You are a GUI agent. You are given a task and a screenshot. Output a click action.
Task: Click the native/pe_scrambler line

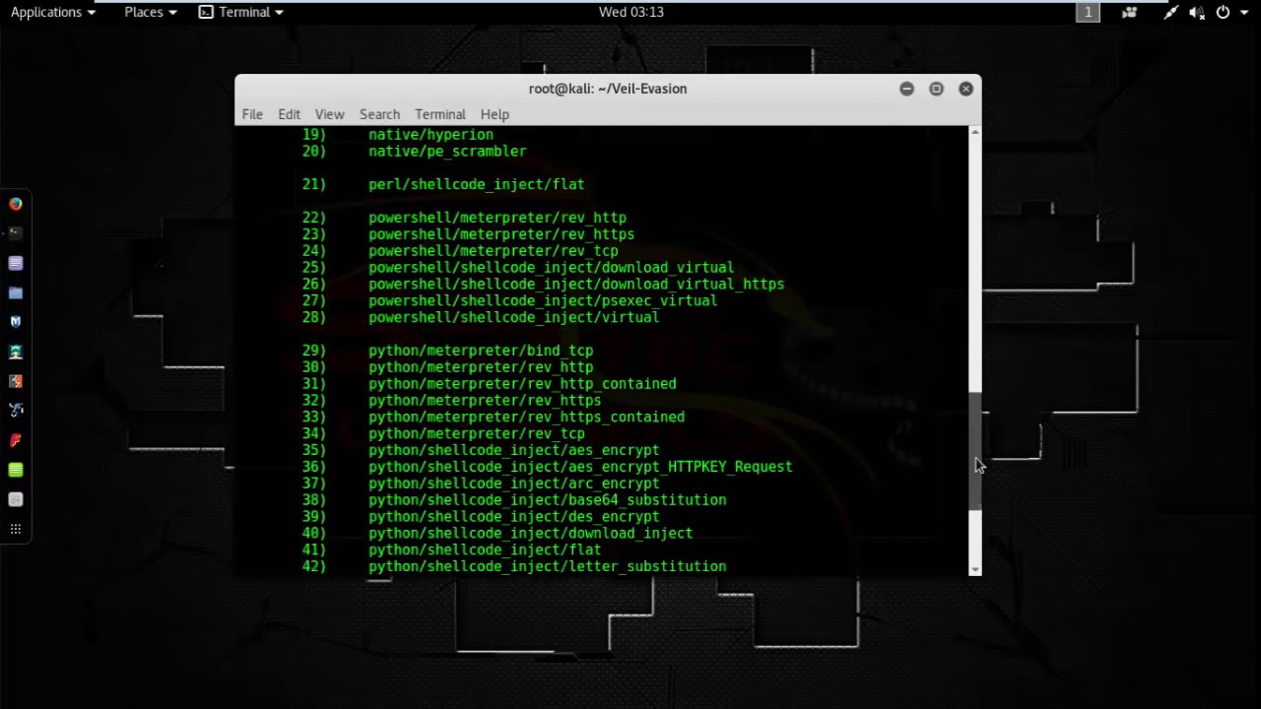coord(447,152)
